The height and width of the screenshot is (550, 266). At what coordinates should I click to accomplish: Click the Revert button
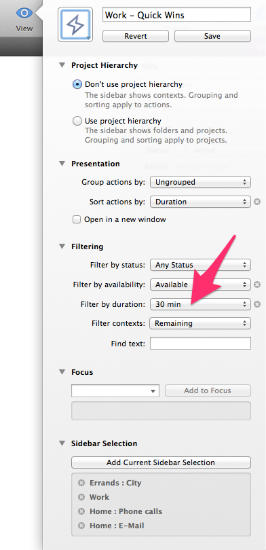click(x=136, y=36)
